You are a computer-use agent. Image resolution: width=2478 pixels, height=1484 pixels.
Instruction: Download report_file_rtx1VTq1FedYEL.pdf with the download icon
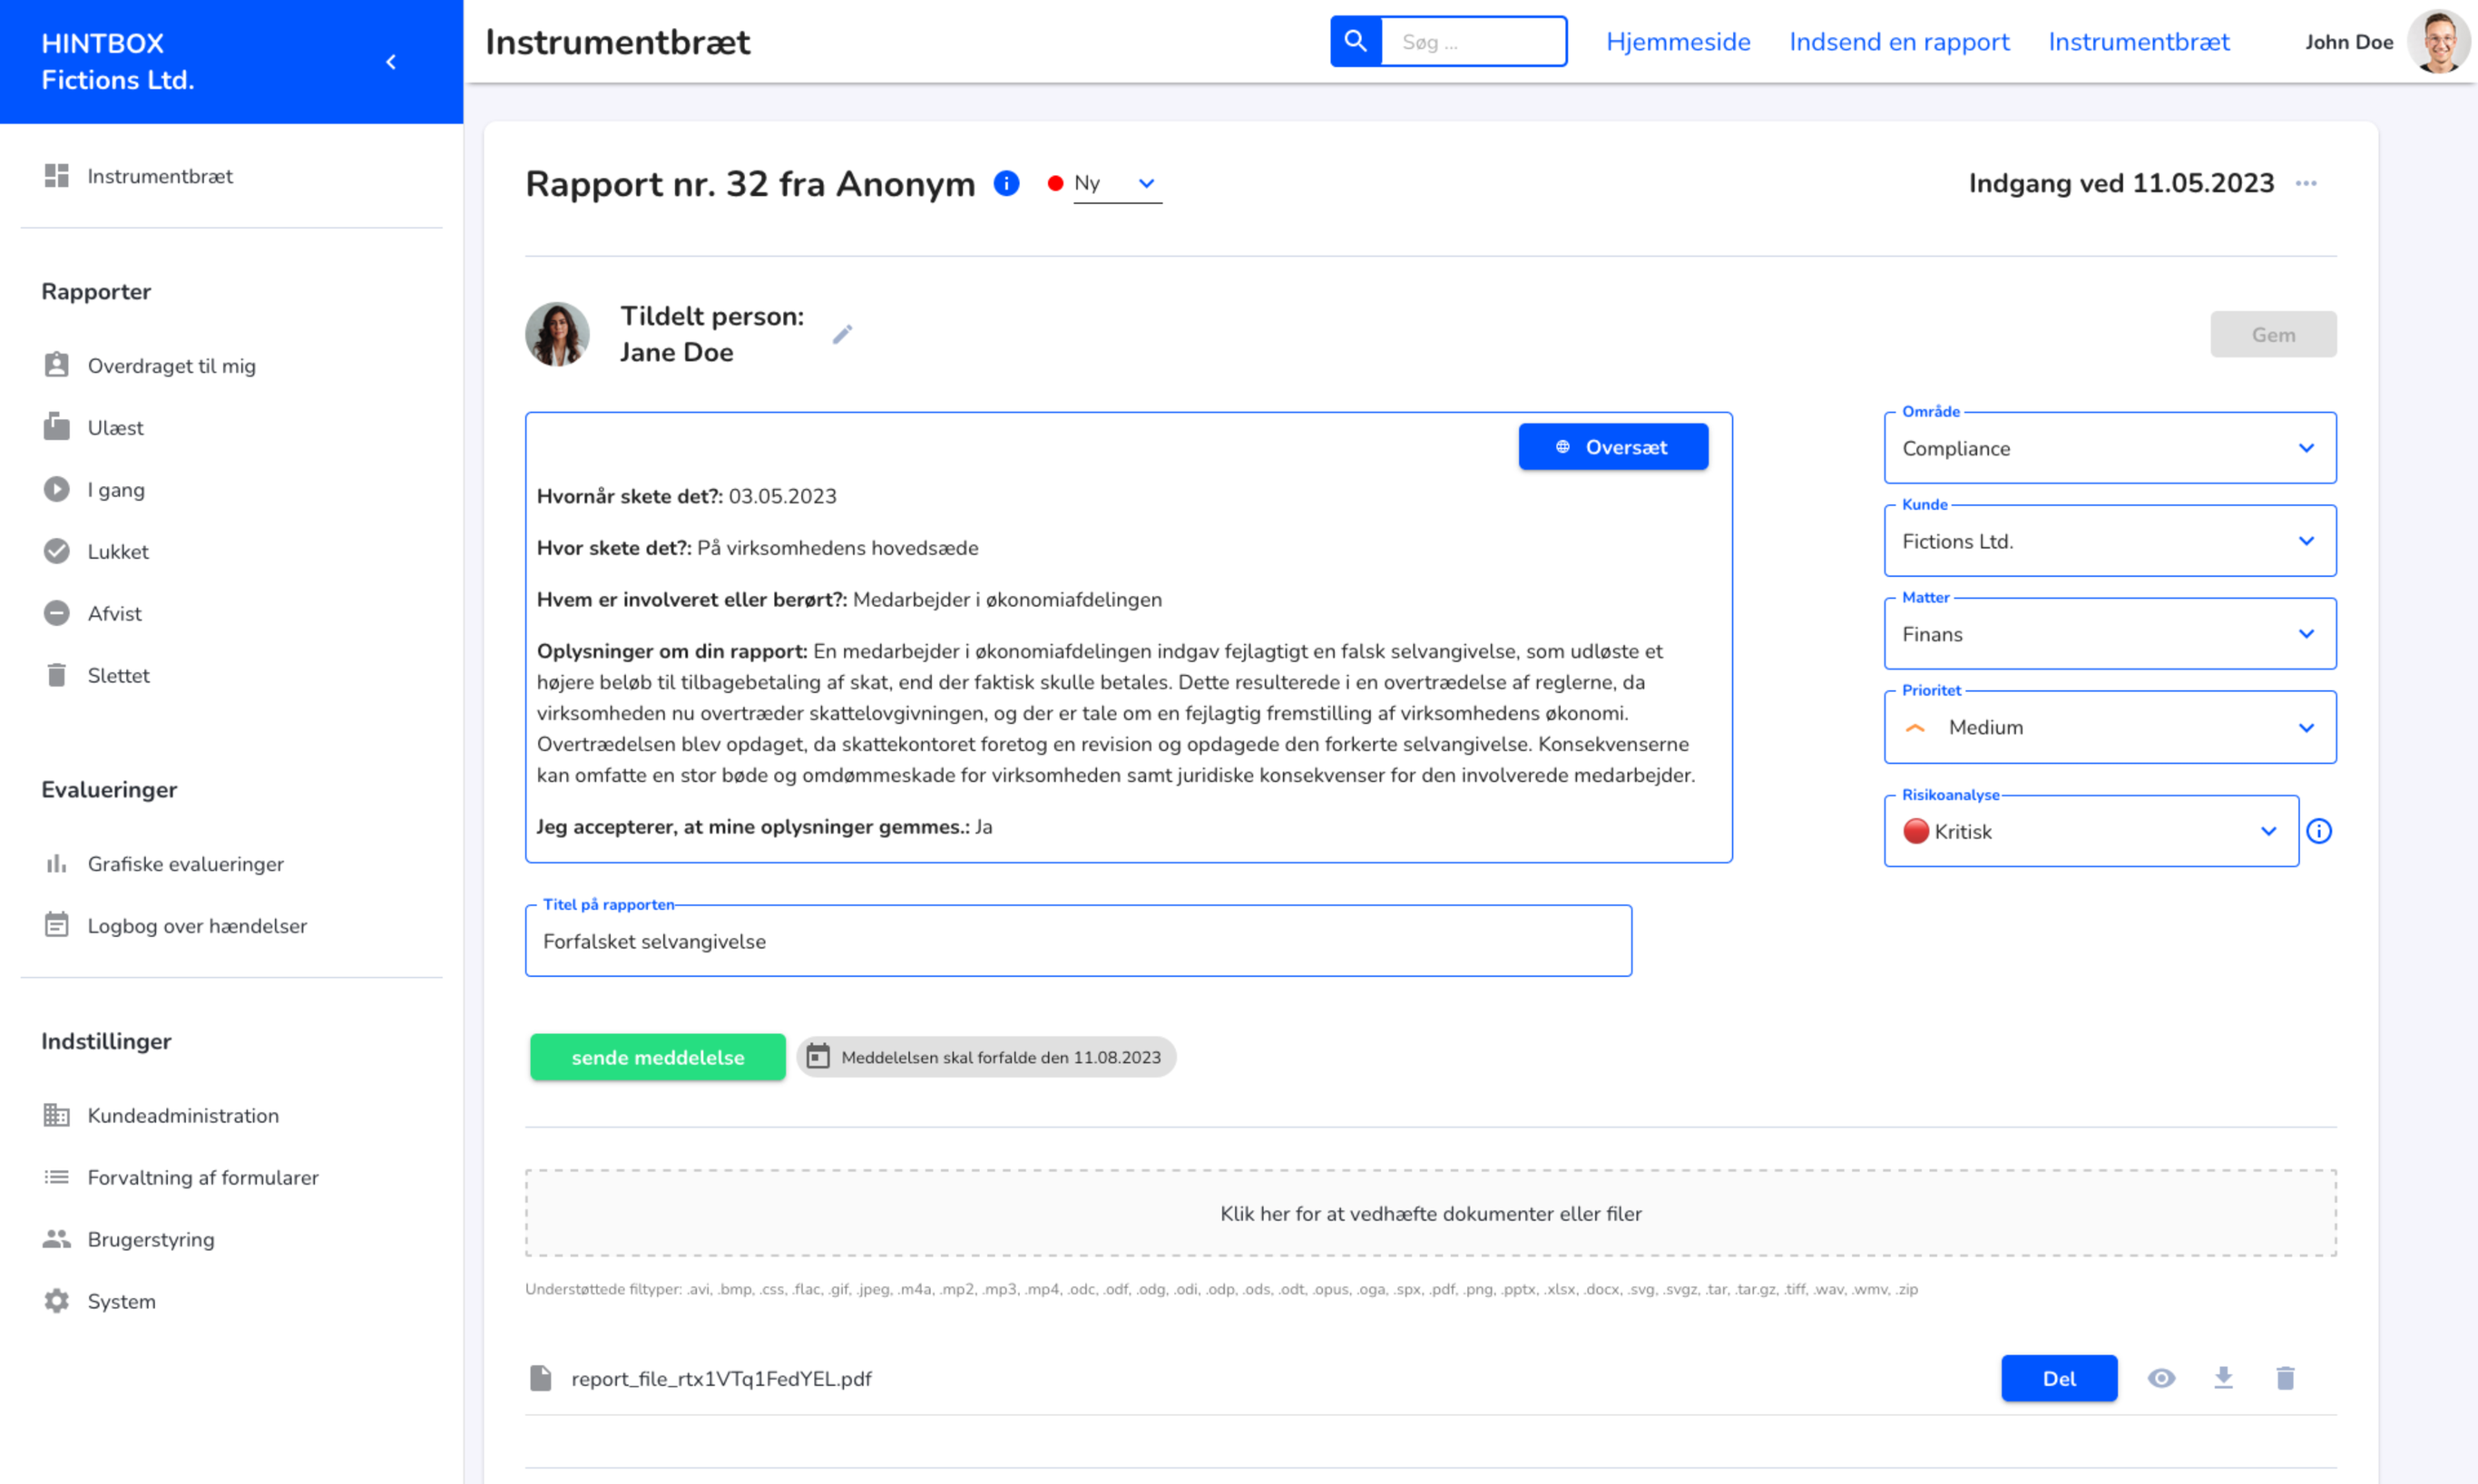[2223, 1378]
